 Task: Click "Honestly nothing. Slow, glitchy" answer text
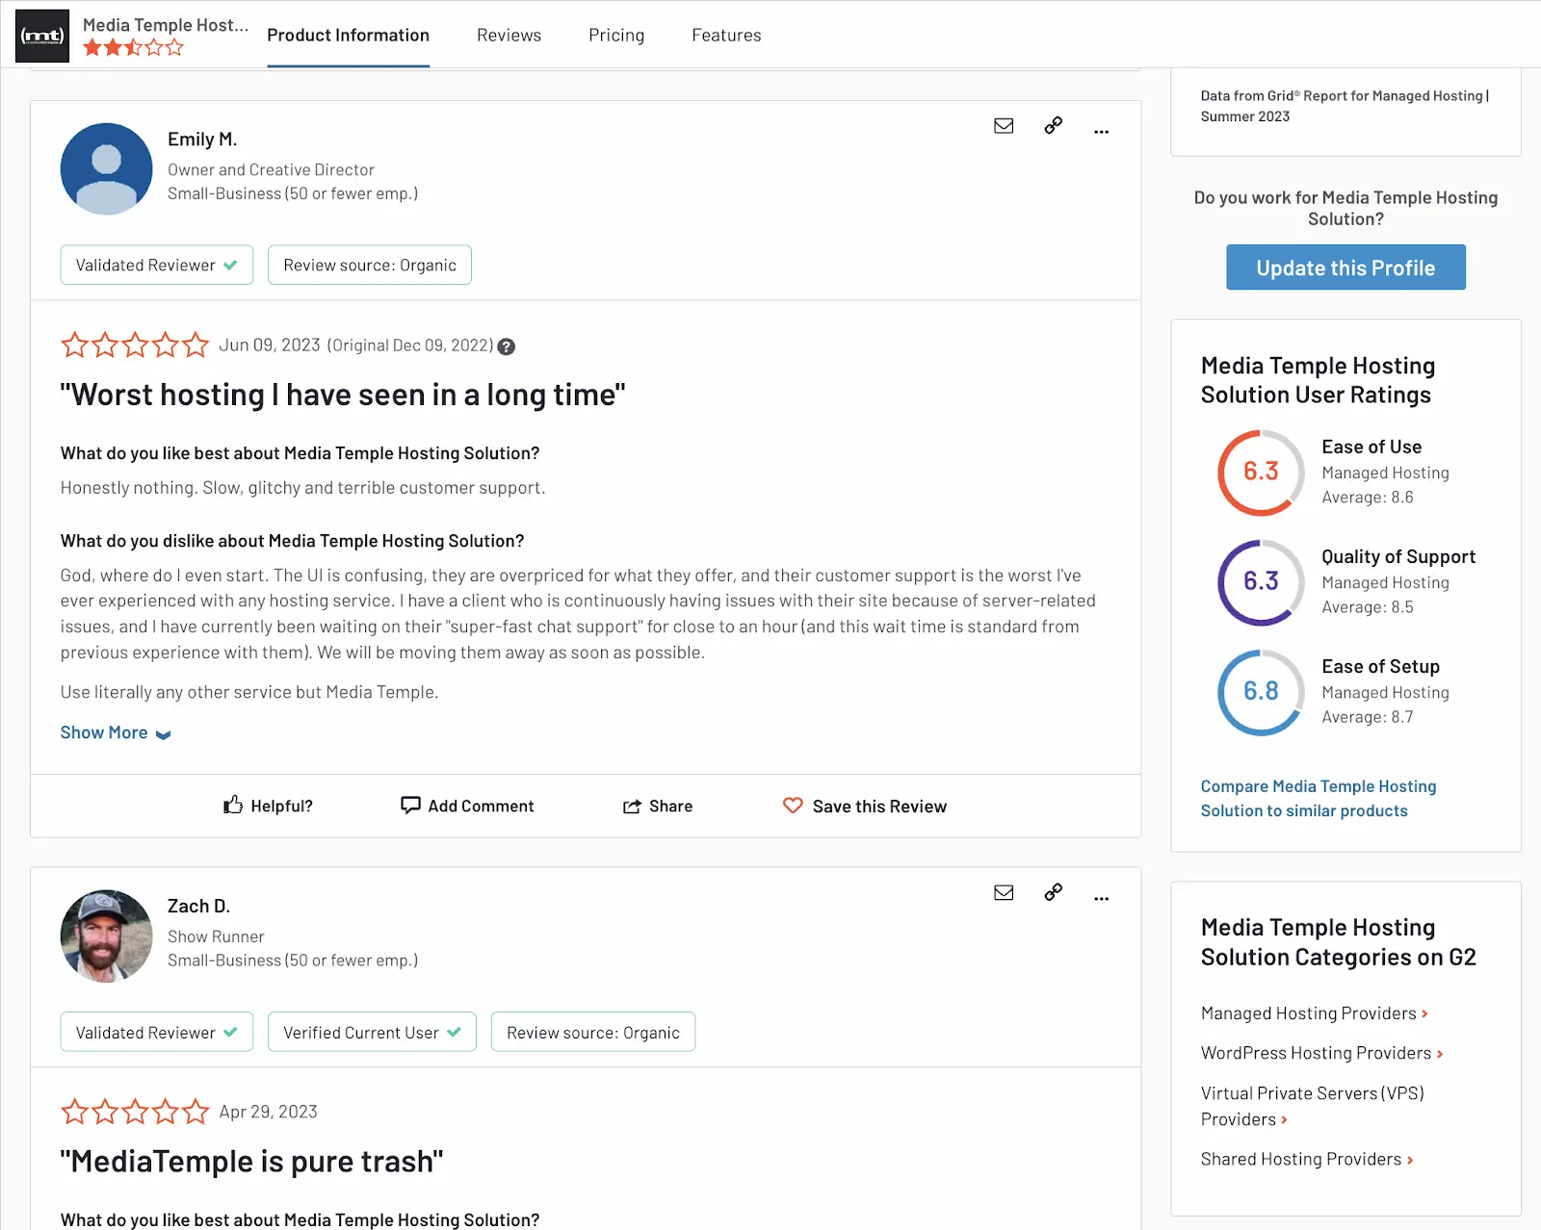click(302, 488)
